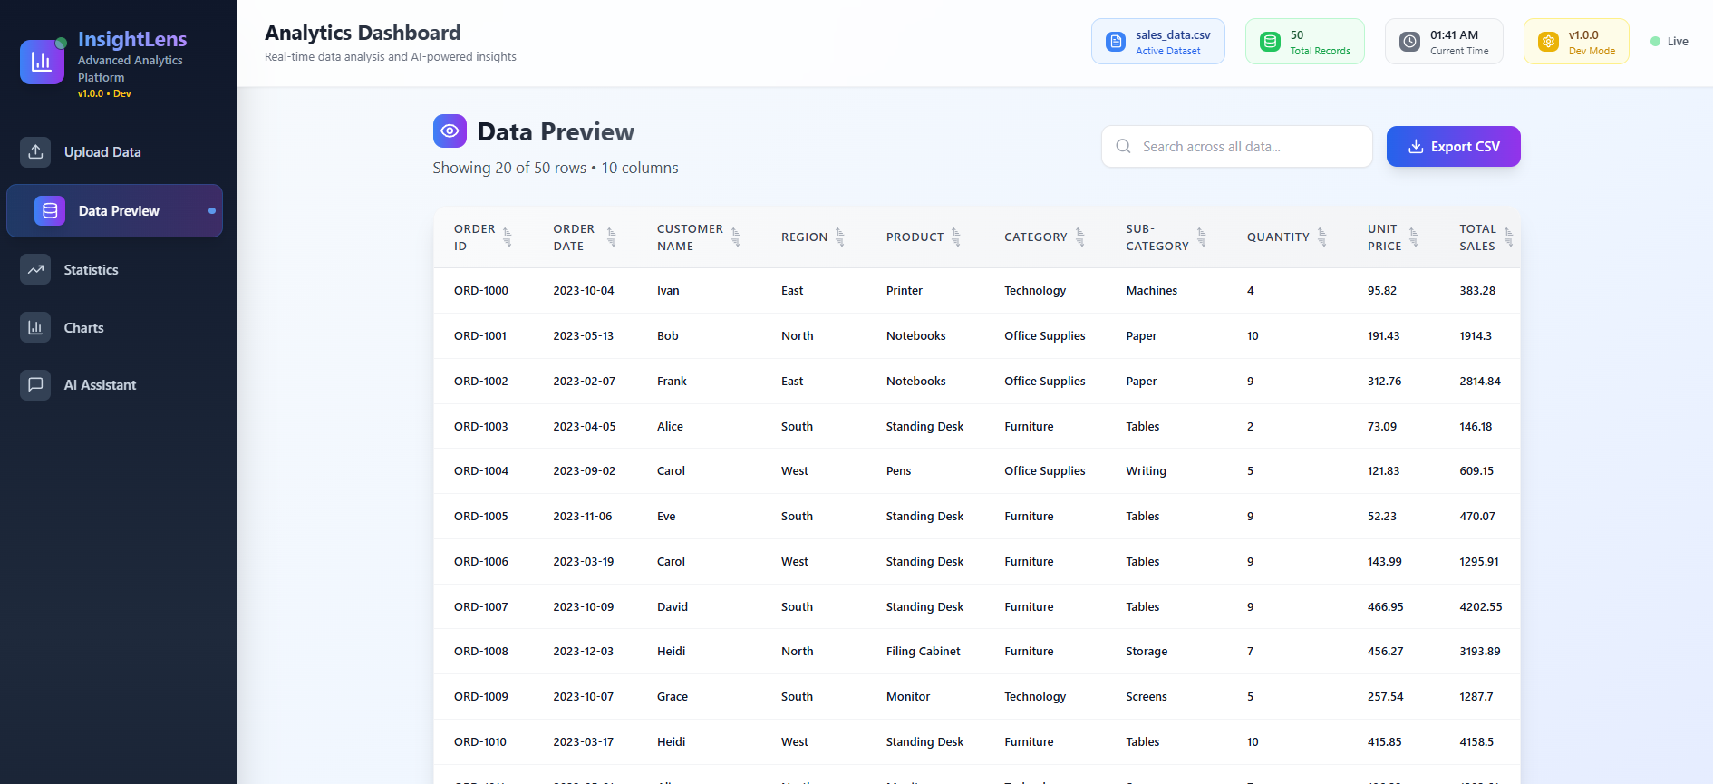
Task: Click the Charts bar graph icon
Action: point(35,327)
